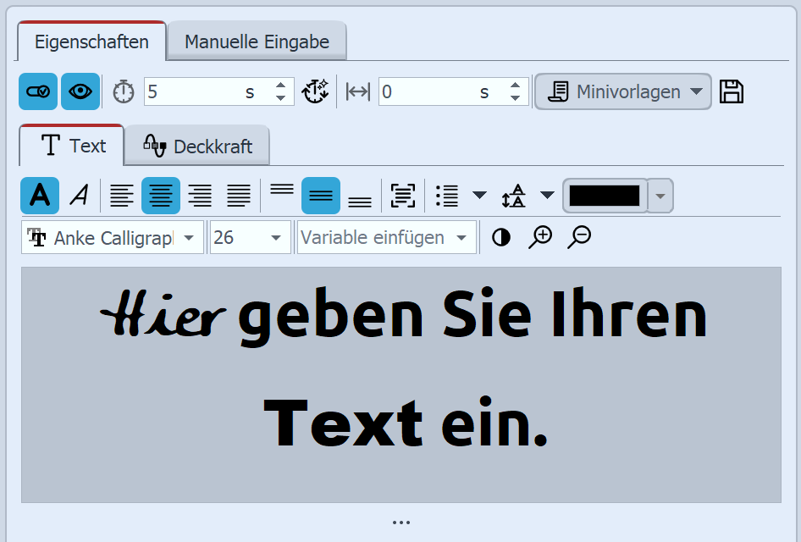Expand the Variable einfügen dropdown
The width and height of the screenshot is (801, 542).
coord(386,238)
